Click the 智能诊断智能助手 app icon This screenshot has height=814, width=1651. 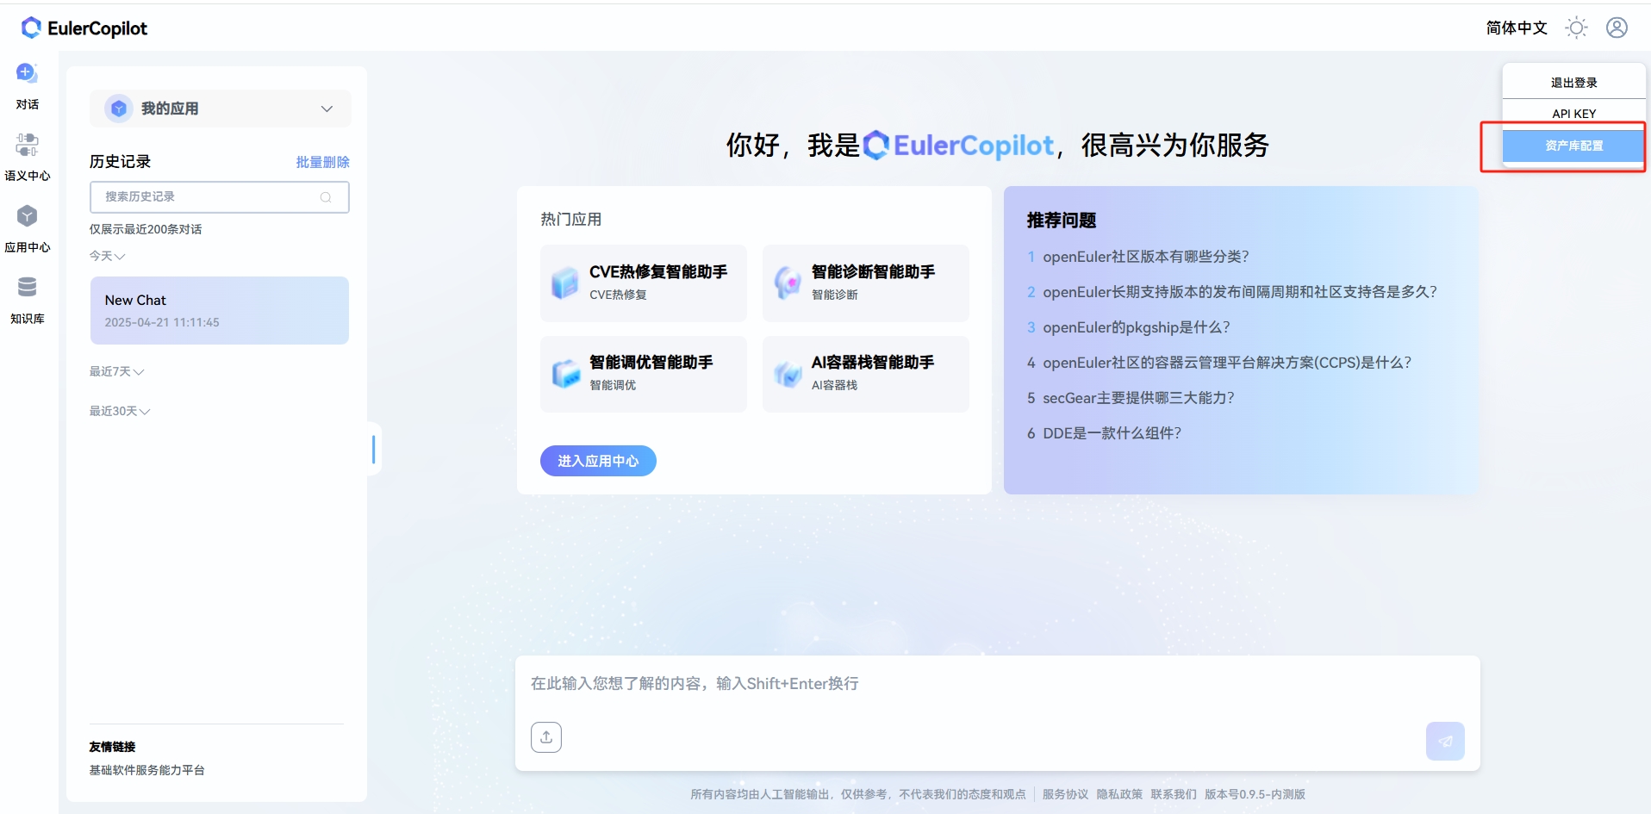788,283
